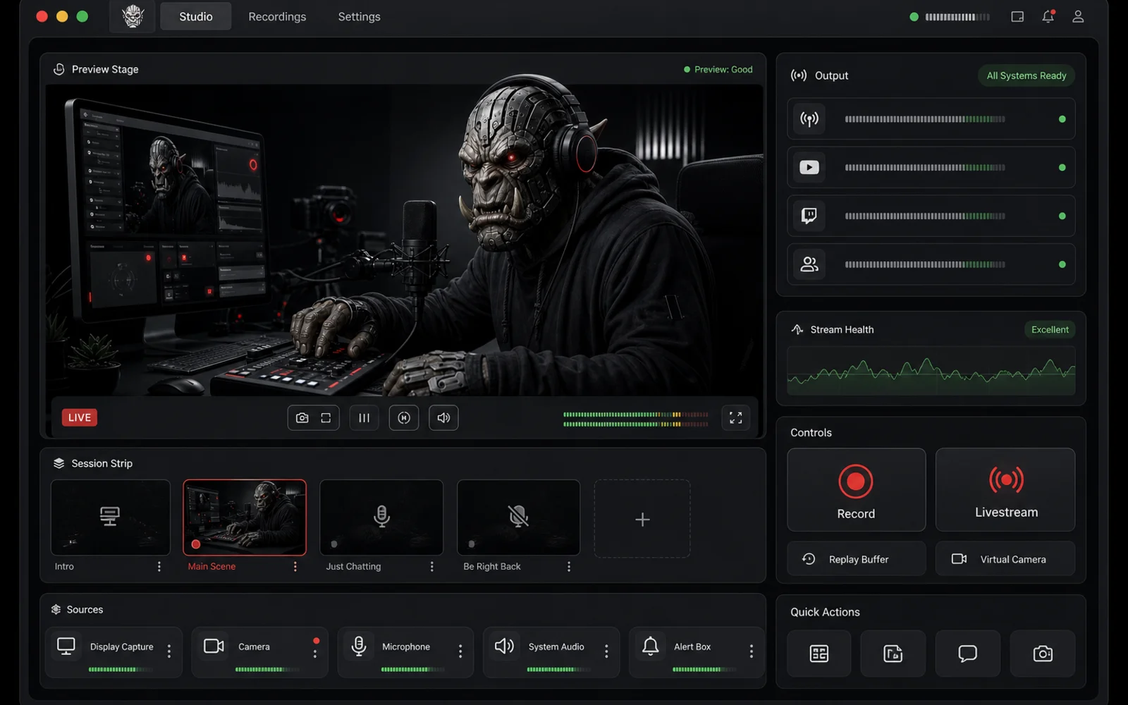
Task: Click the Twitch output icon
Action: click(x=809, y=216)
